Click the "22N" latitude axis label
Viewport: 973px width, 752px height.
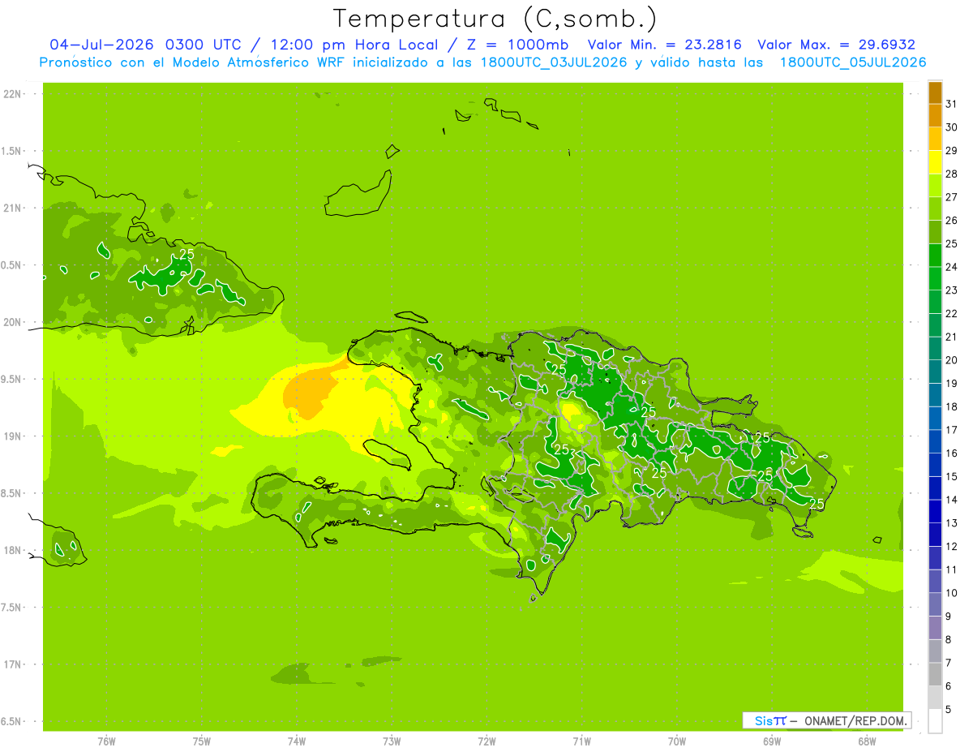pyautogui.click(x=12, y=94)
